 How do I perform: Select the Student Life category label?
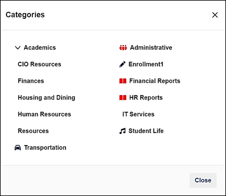pyautogui.click(x=146, y=131)
